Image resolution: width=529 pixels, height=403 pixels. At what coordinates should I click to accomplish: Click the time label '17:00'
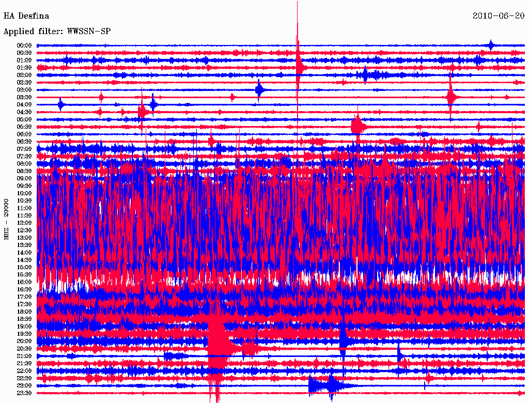(x=24, y=297)
